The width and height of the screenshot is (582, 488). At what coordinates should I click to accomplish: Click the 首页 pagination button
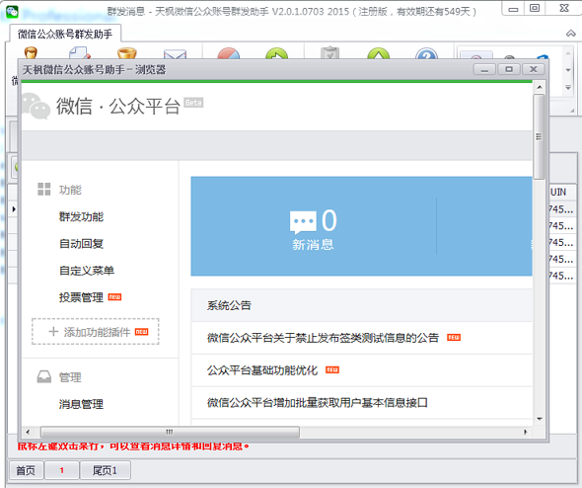[26, 470]
